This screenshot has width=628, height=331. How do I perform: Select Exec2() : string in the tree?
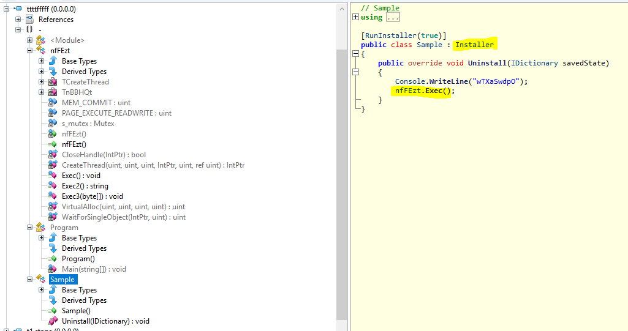[x=85, y=185]
